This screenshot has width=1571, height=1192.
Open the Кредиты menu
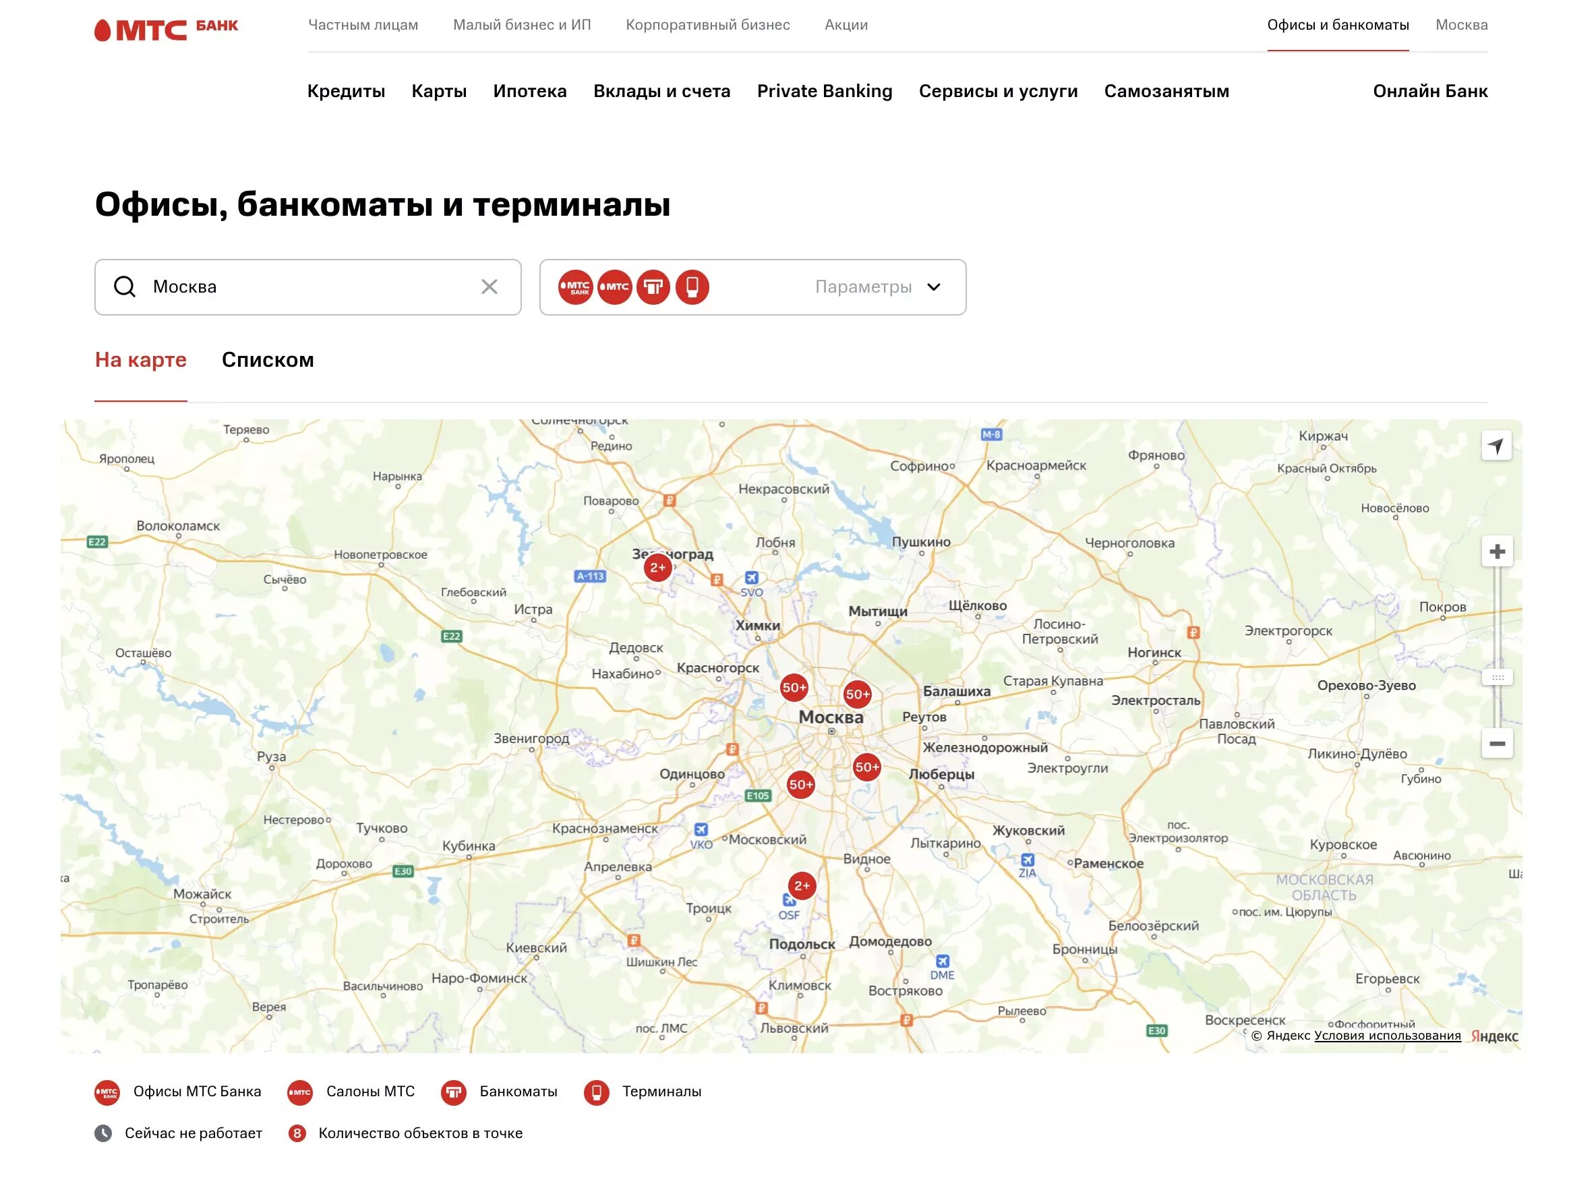coord(346,91)
